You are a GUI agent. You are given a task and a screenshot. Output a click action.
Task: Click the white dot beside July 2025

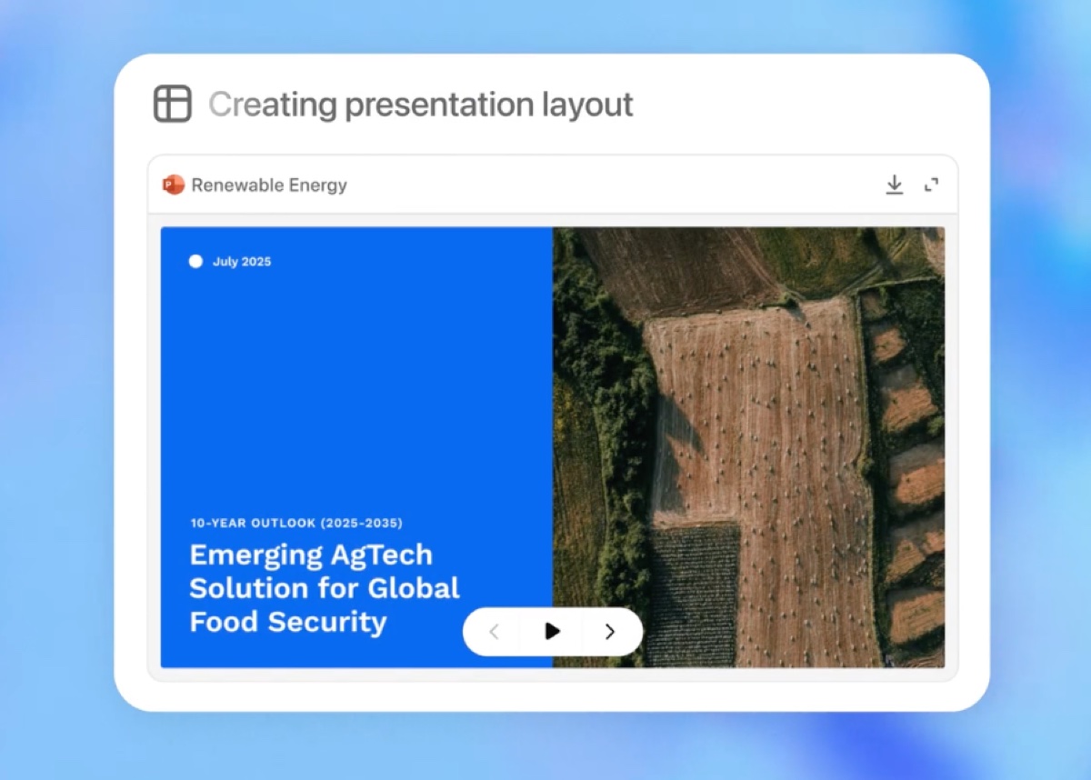click(195, 262)
